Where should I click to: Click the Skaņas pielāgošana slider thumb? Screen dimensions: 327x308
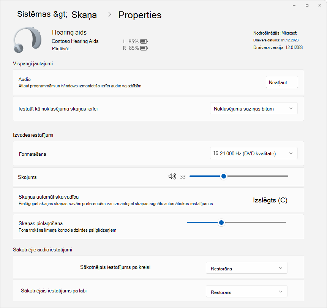[221, 223]
